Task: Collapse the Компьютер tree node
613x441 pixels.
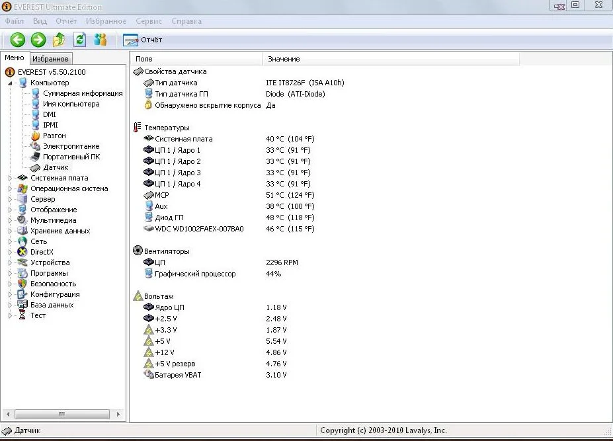Action: (10, 83)
